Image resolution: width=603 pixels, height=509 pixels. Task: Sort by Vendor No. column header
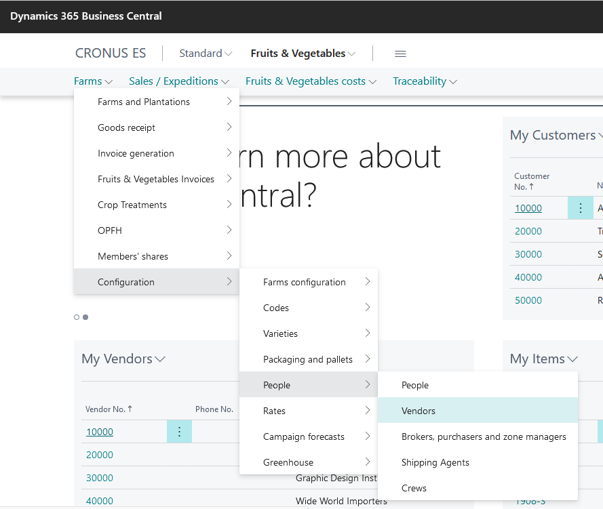[109, 409]
